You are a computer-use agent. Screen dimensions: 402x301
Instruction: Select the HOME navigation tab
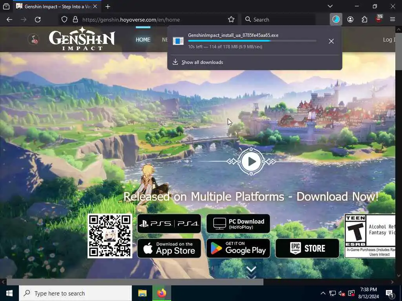[143, 40]
